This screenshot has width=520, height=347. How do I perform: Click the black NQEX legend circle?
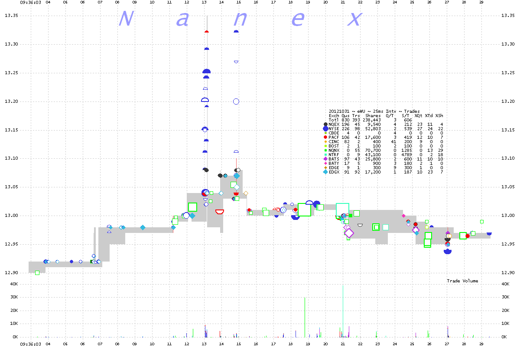[325, 124]
